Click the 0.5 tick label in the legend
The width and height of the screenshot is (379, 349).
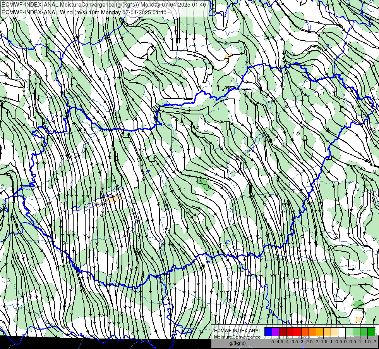(x=353, y=342)
